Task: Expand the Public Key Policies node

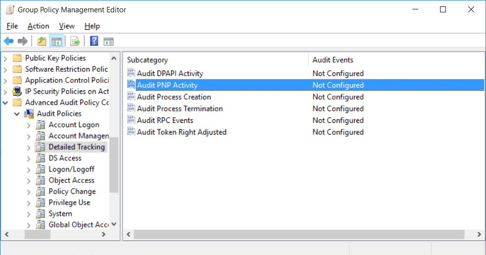Action: tap(5, 58)
